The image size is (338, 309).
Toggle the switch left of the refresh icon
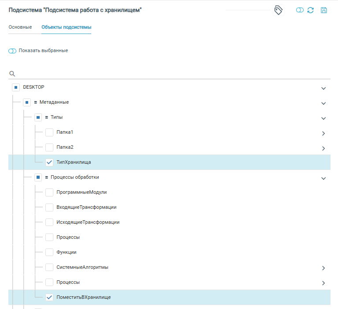pos(300,10)
